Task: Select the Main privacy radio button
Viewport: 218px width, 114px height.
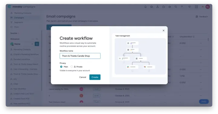Action: pyautogui.click(x=61, y=67)
